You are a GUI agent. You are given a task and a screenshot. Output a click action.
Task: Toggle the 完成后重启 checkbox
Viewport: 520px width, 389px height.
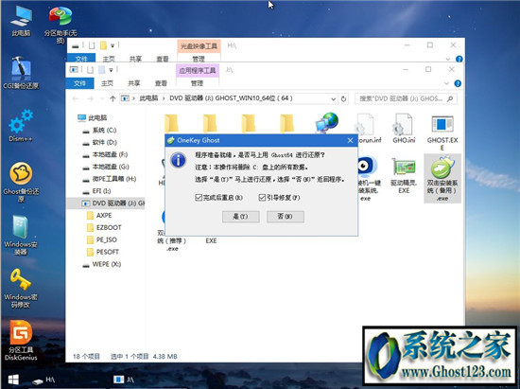[199, 198]
